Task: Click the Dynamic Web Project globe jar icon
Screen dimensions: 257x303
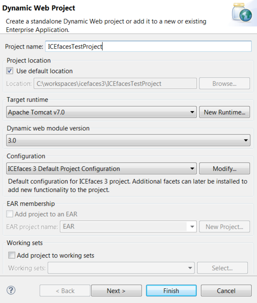Action: click(242, 13)
